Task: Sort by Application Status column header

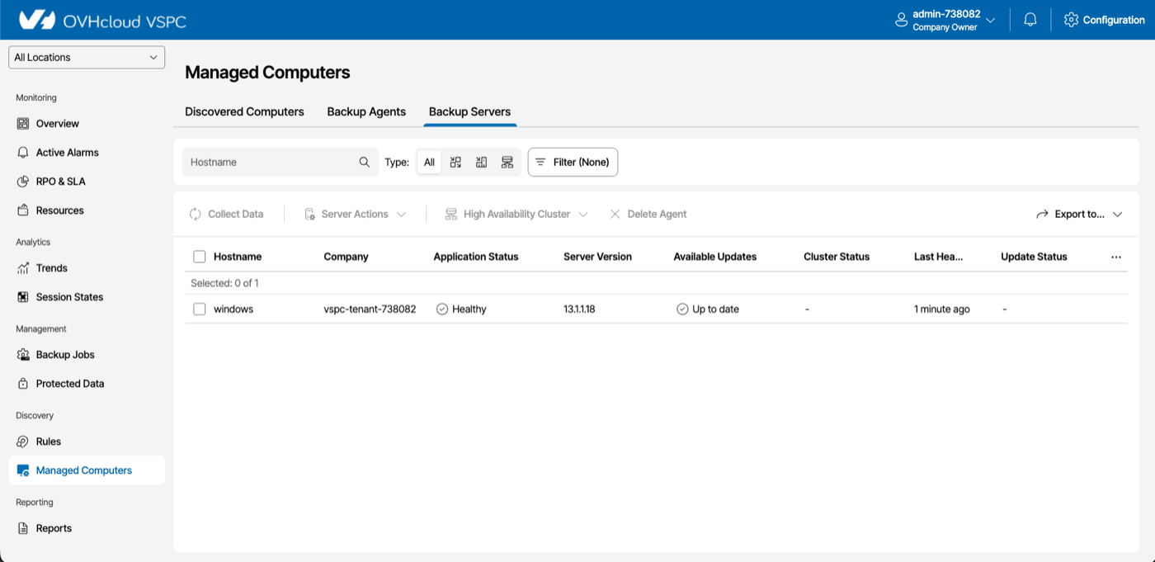Action: [x=476, y=257]
